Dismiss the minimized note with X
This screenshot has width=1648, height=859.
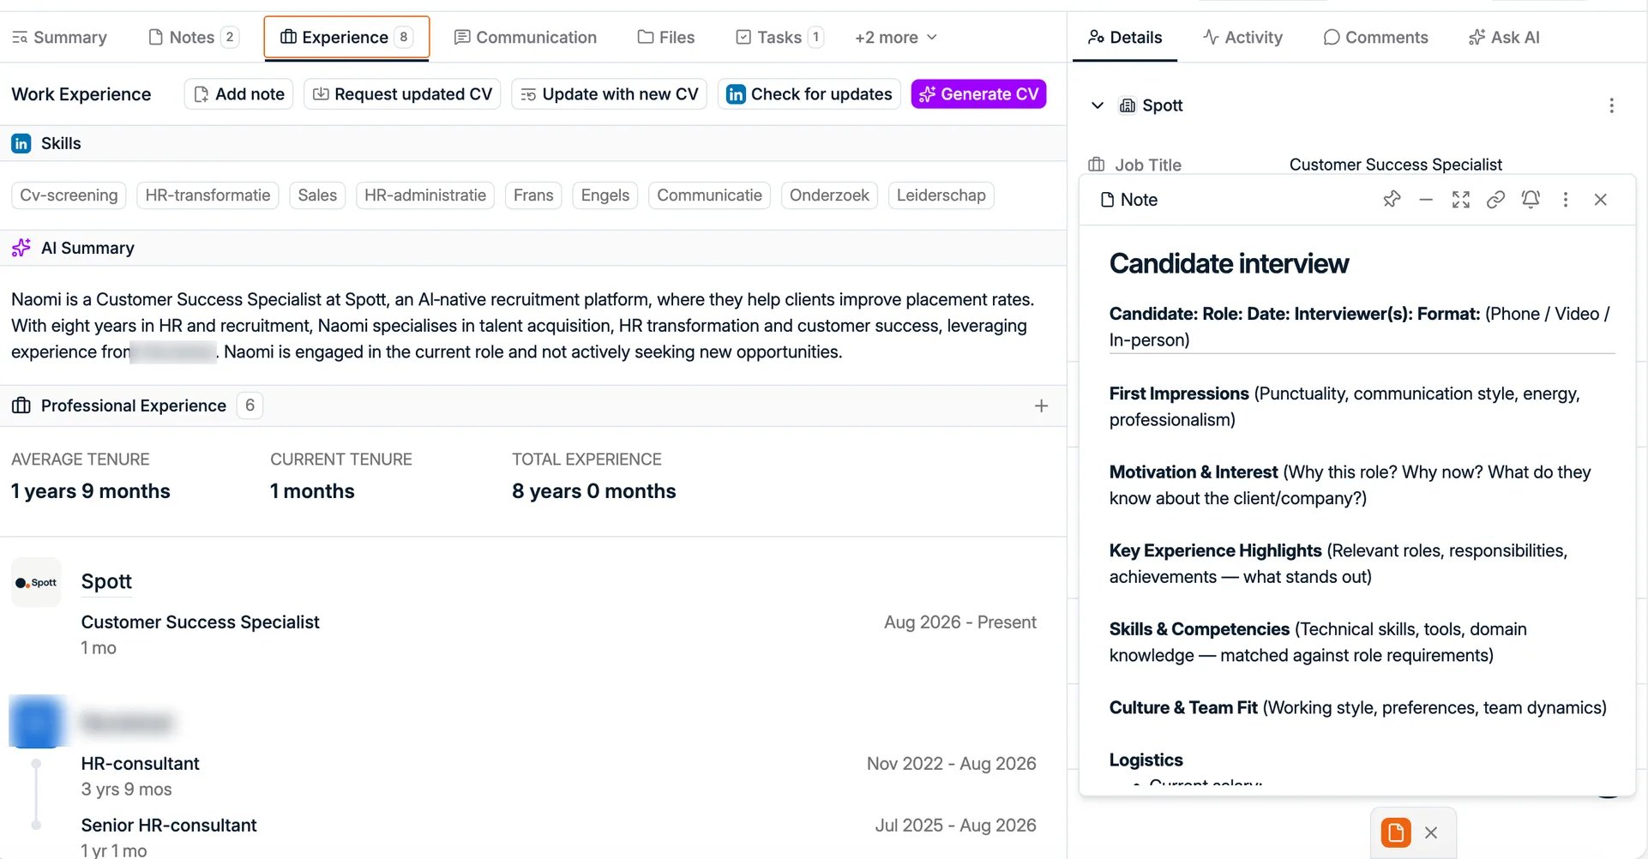(1431, 832)
